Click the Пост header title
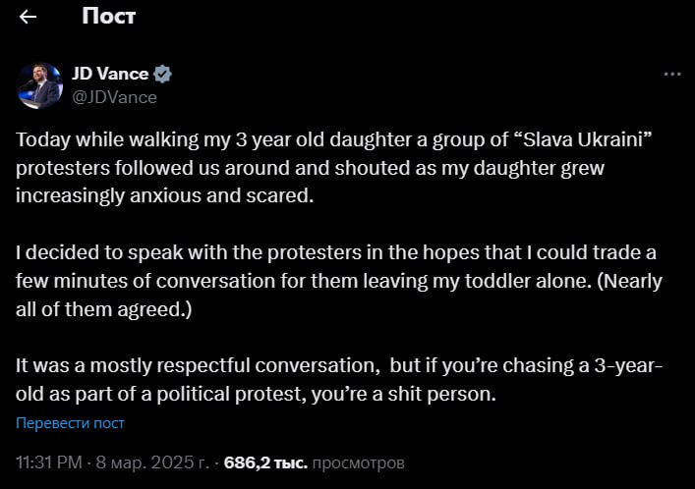695x489 pixels. [108, 17]
